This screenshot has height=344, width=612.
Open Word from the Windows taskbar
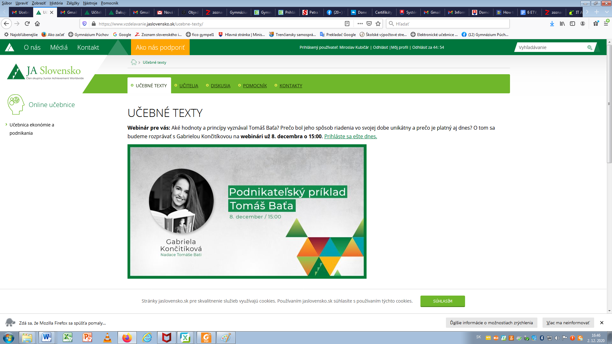click(47, 337)
